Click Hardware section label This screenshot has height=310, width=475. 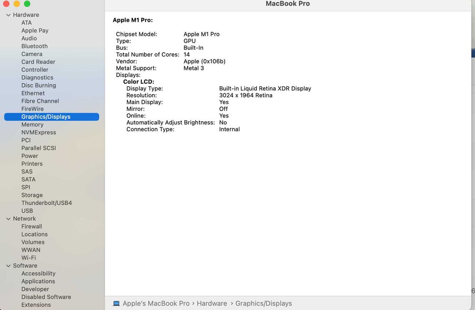[x=26, y=15]
